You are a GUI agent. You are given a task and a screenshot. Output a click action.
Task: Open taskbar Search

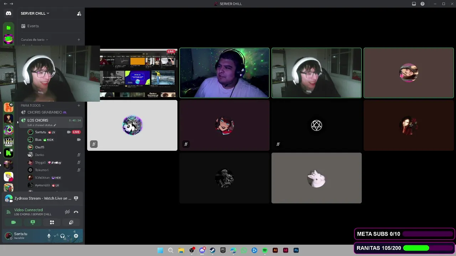click(171, 250)
